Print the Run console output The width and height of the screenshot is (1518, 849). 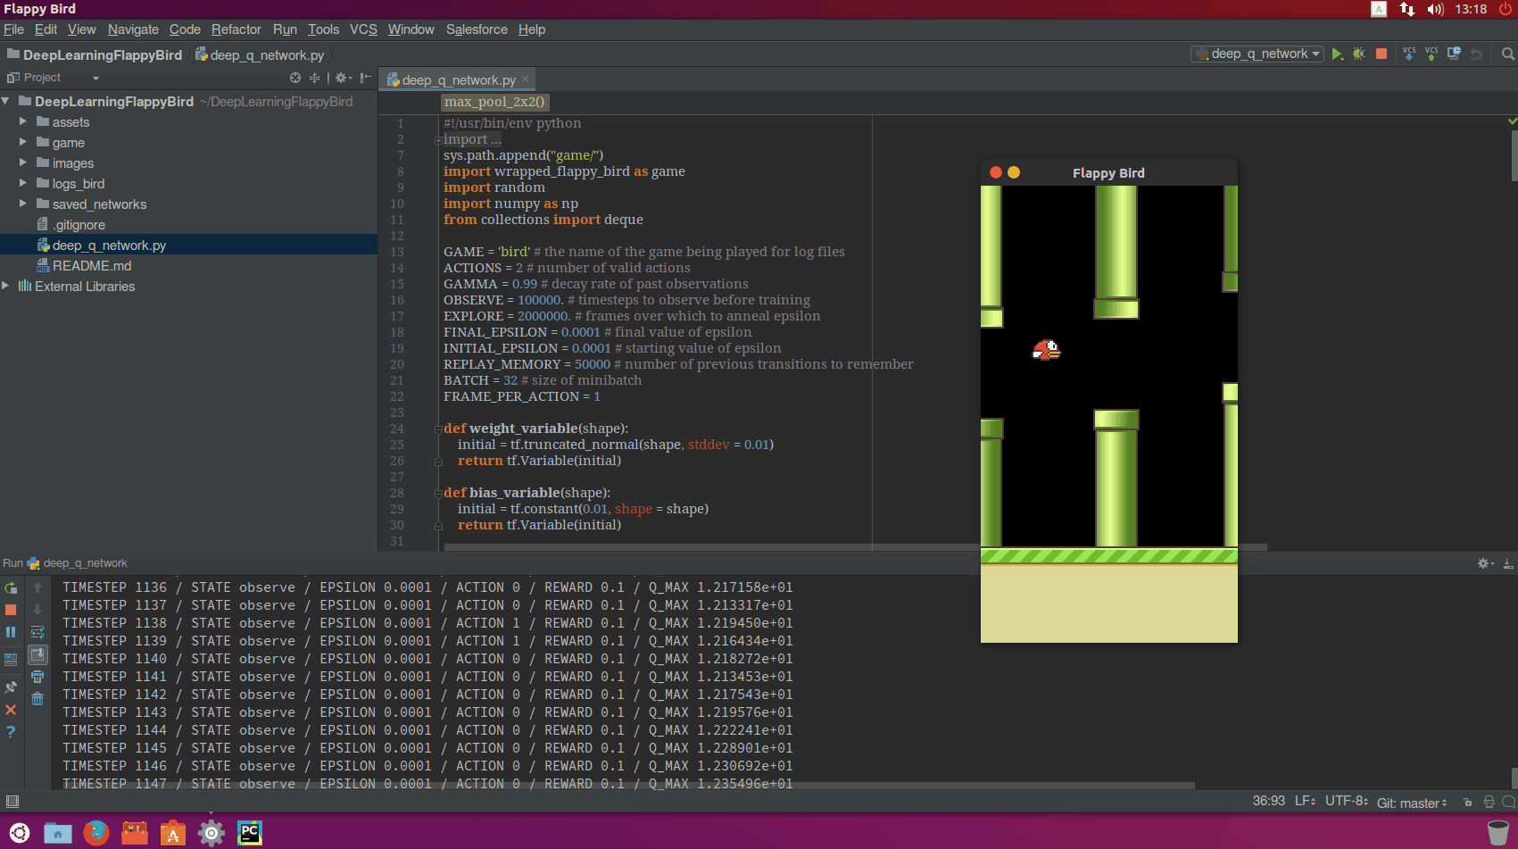[37, 677]
